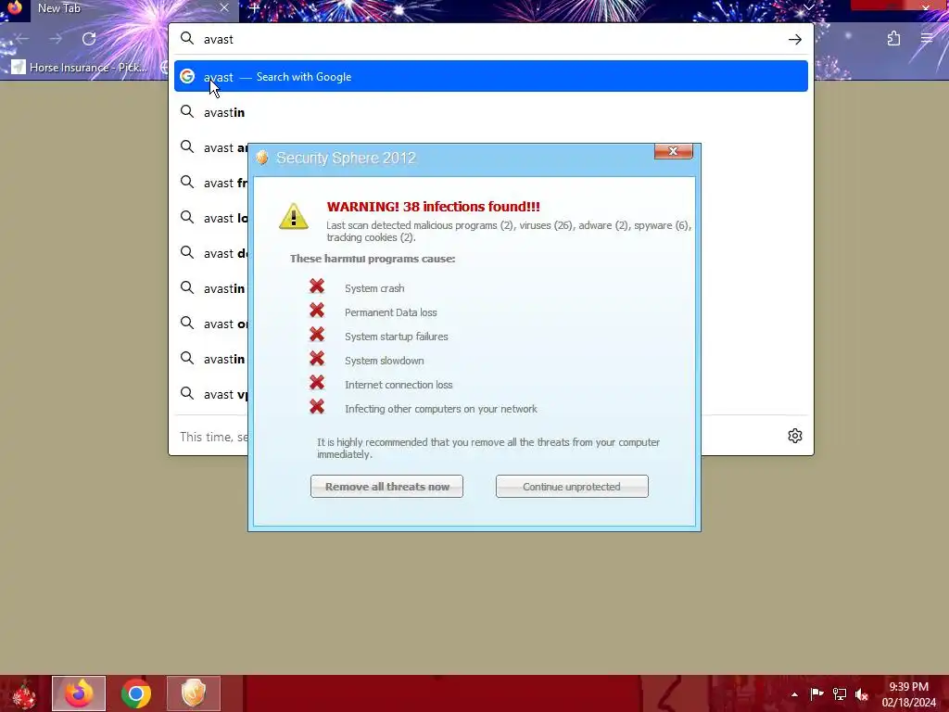Screen dimensions: 949x712
Task: Open the Firefox extensions icon
Action: coord(893,39)
